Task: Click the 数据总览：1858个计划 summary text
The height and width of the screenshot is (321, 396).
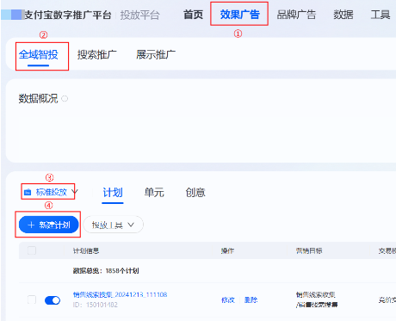Action: click(x=106, y=271)
